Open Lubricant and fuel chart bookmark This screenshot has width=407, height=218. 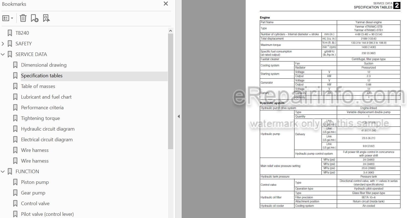tap(46, 97)
